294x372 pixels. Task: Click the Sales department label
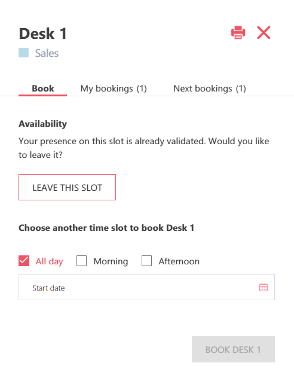[47, 53]
